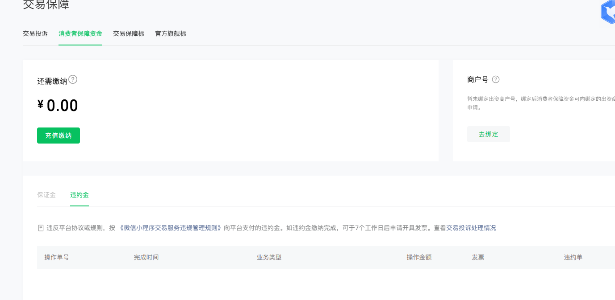
Task: Click the 违约单 column header
Action: coord(573,257)
